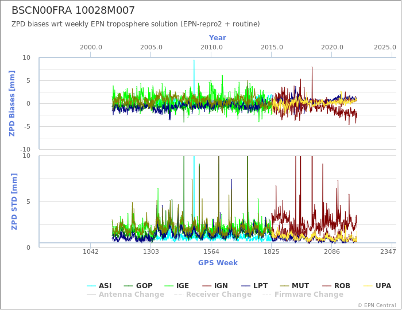This screenshot has width=402, height=310.
Task: Toggle ROB series legend item
Action: point(336,286)
